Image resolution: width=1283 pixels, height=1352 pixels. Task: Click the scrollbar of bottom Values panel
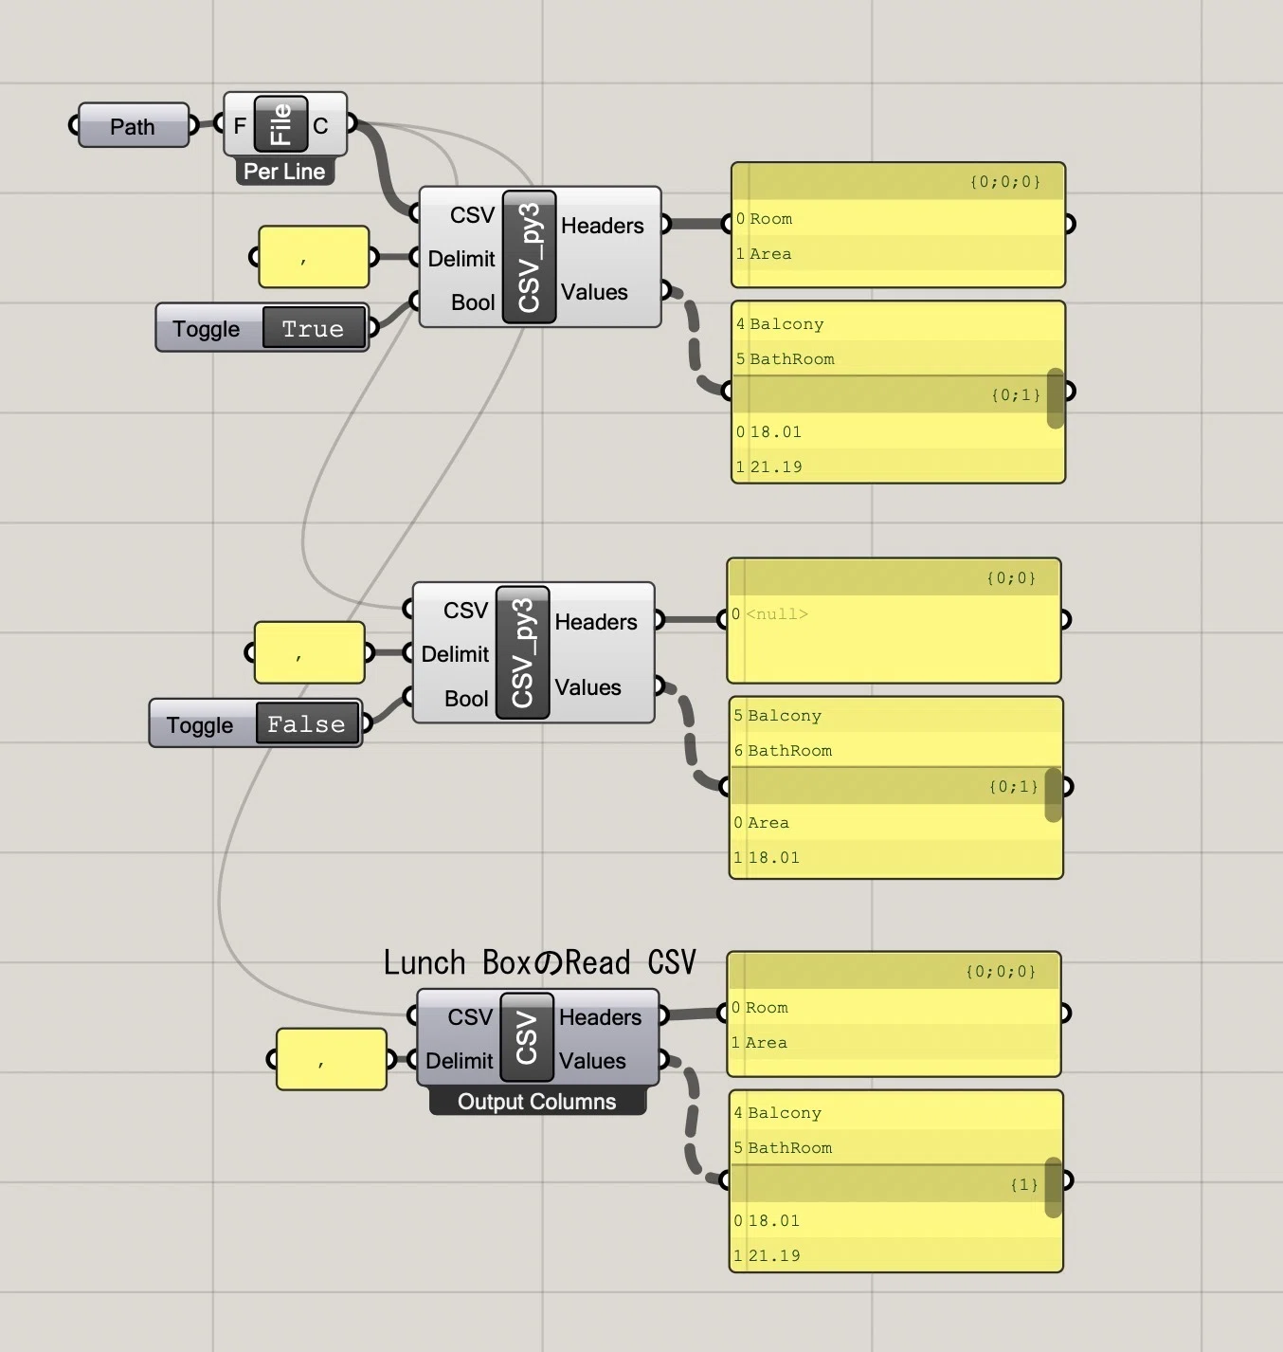click(x=1054, y=1187)
